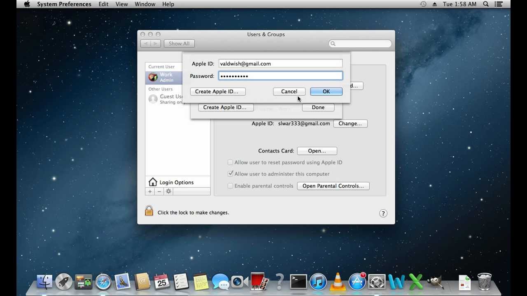Open Spotlight search magnifier in menu bar
This screenshot has height=296, width=527.
tap(486, 4)
